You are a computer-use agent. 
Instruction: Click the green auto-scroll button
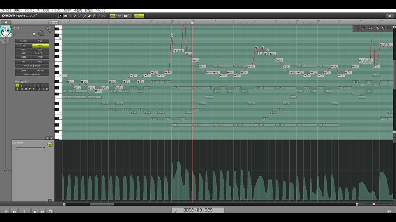click(x=139, y=16)
